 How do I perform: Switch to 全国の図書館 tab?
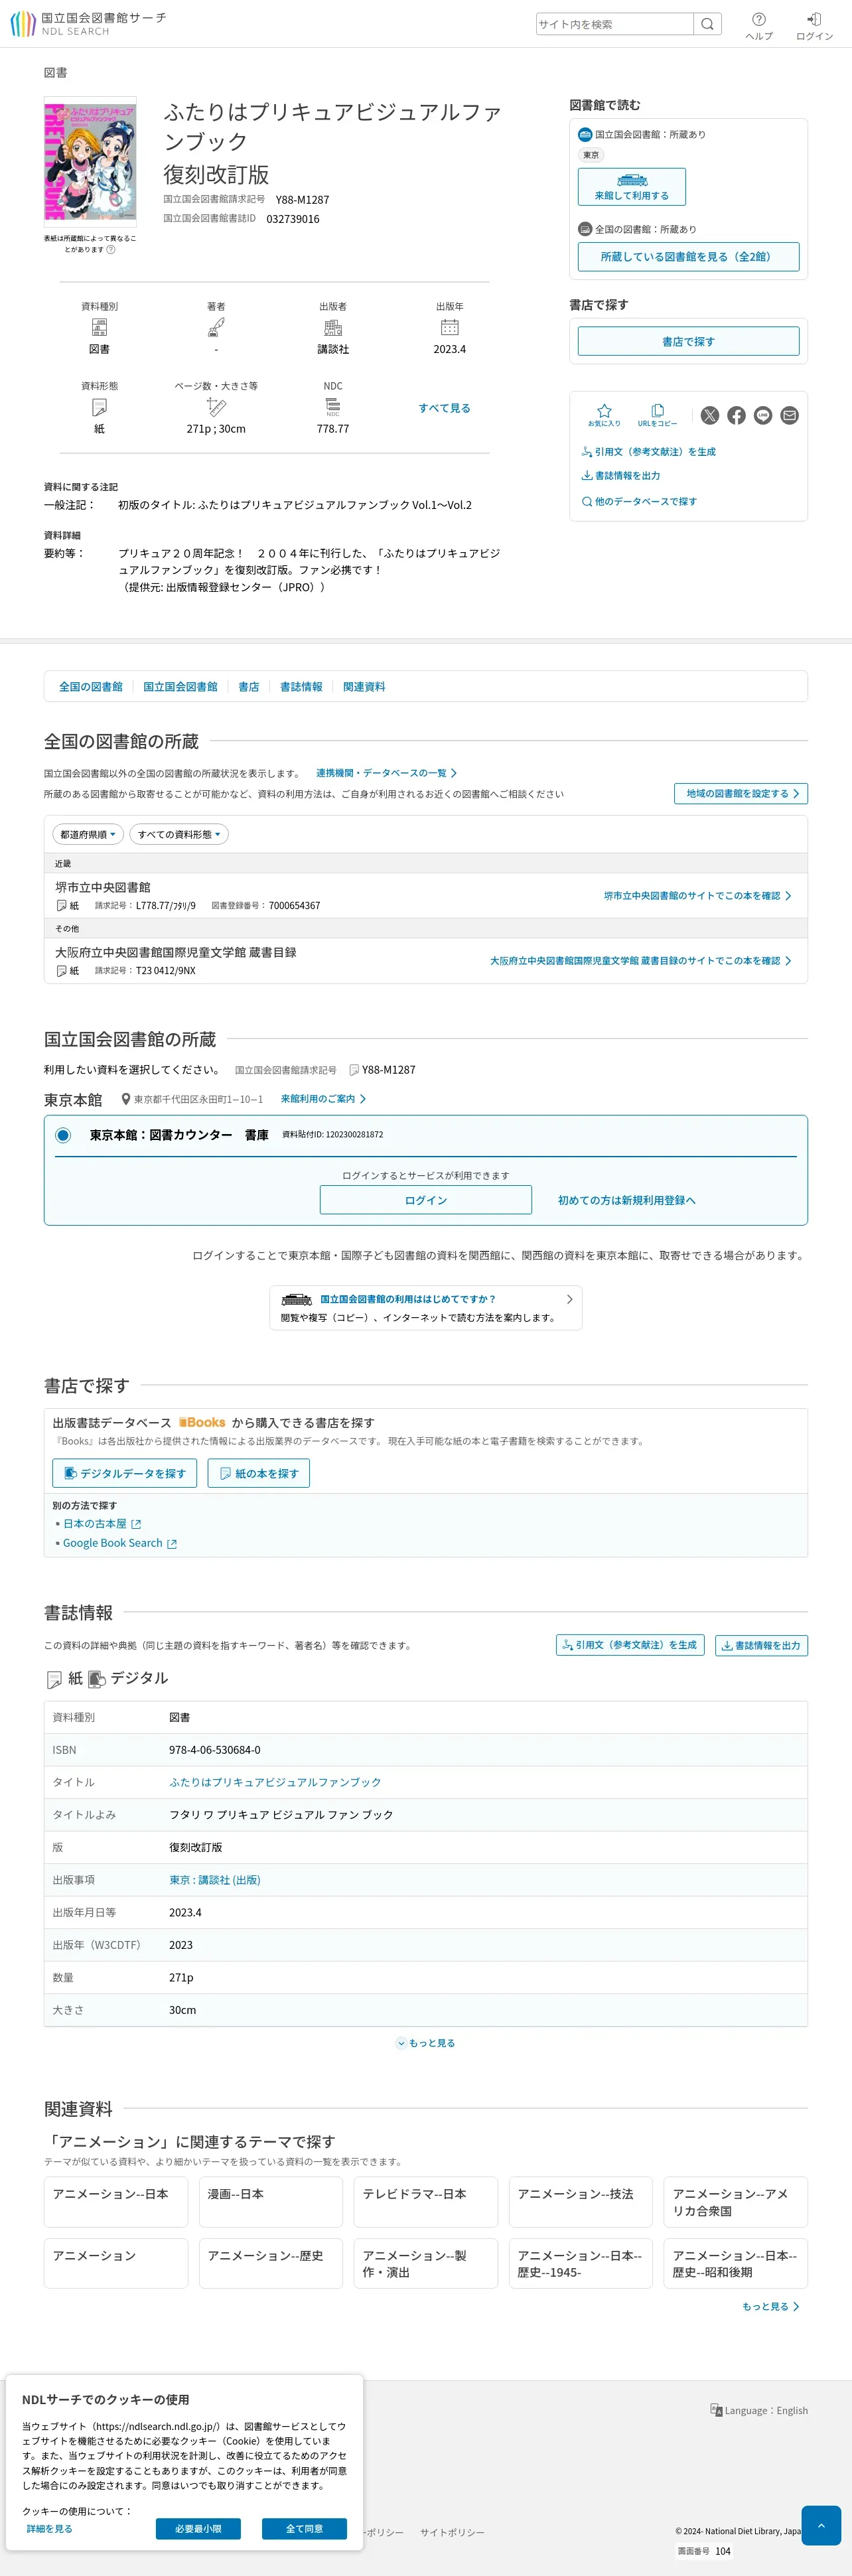[91, 687]
